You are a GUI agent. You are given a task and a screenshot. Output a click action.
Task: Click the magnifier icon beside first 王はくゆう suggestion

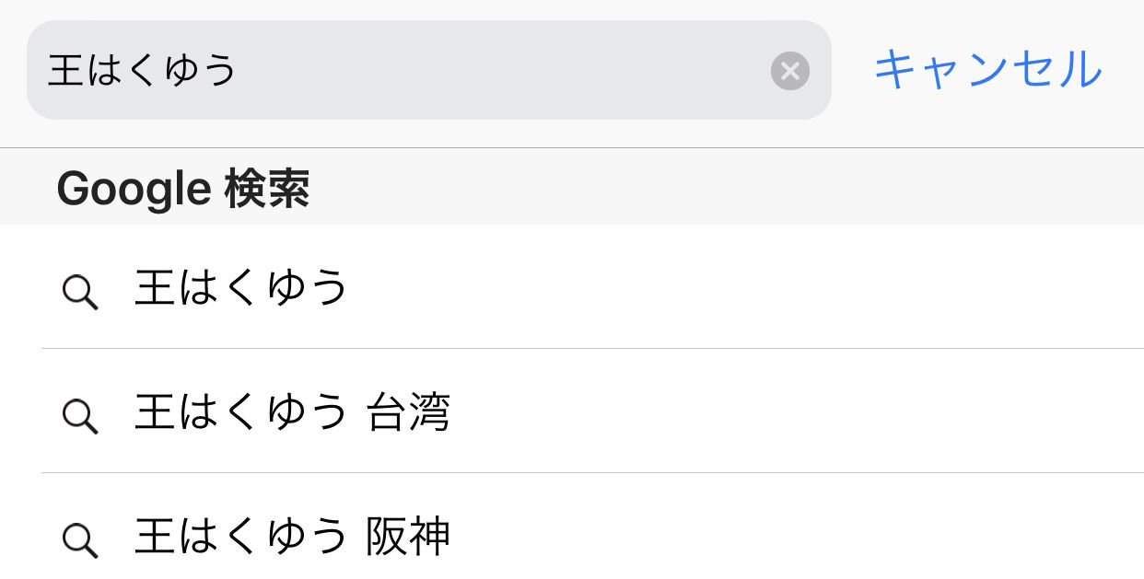(80, 293)
